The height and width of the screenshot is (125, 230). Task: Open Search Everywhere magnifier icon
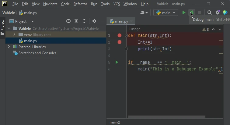click(x=209, y=12)
